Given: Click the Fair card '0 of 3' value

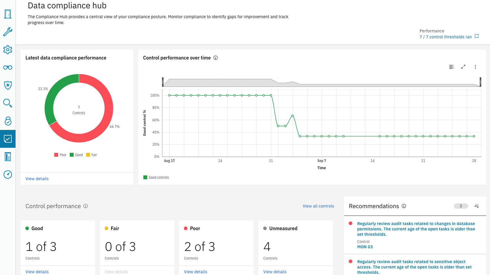Looking at the screenshot, I should [120, 247].
